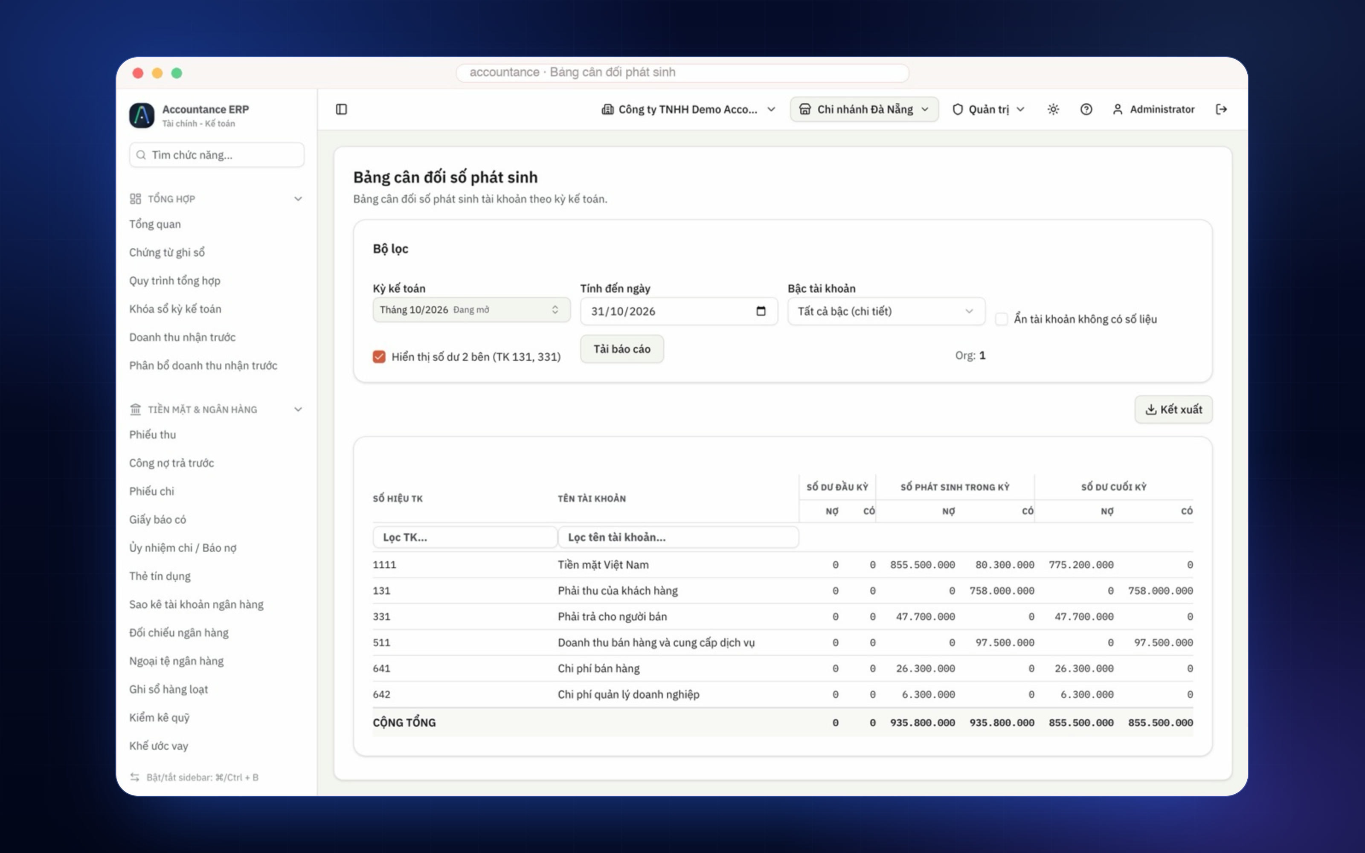Screen dimensions: 1365x853
Task: Open the Bậc tài khoản dropdown
Action: click(x=886, y=311)
